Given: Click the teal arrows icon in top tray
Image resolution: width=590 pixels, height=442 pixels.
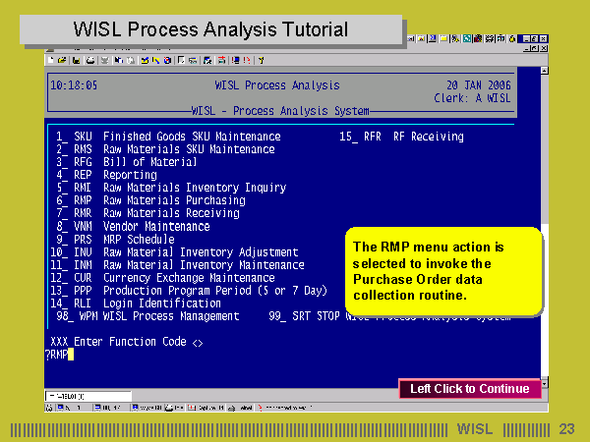Looking at the screenshot, I should pyautogui.click(x=467, y=38).
